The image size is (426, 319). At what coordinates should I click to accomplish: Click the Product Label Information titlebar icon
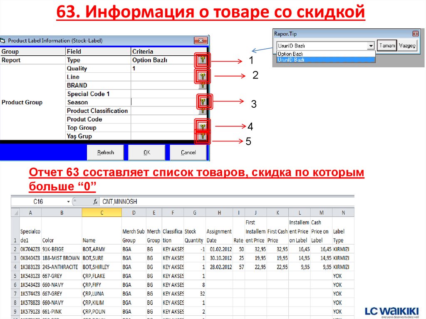pos(3,40)
